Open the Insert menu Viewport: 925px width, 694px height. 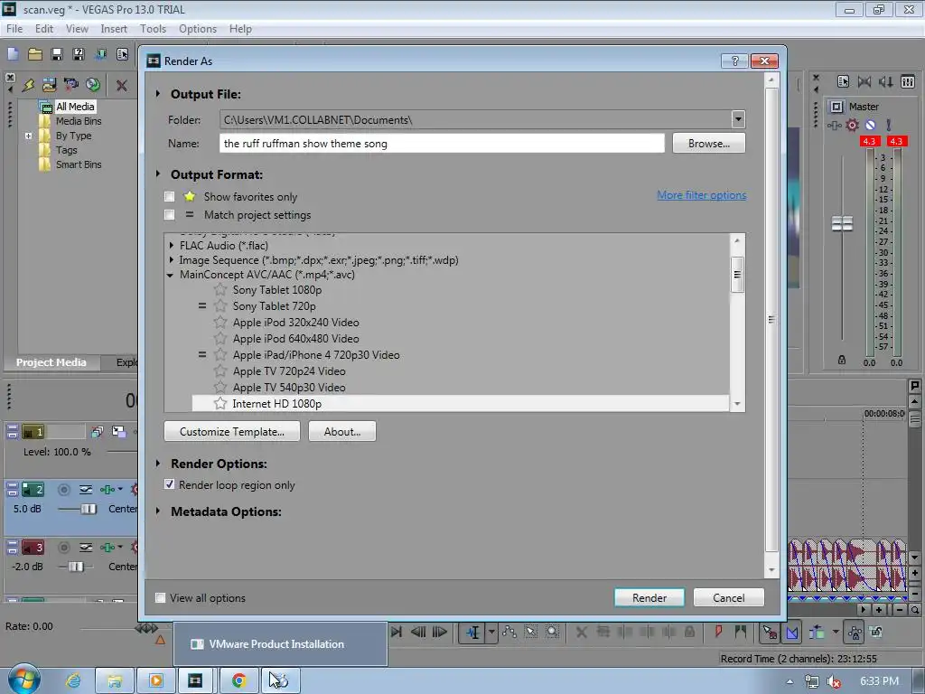click(x=114, y=28)
